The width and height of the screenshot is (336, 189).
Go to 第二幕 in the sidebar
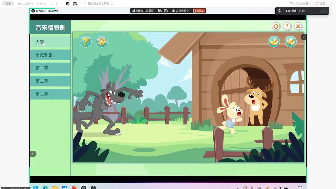pos(50,81)
